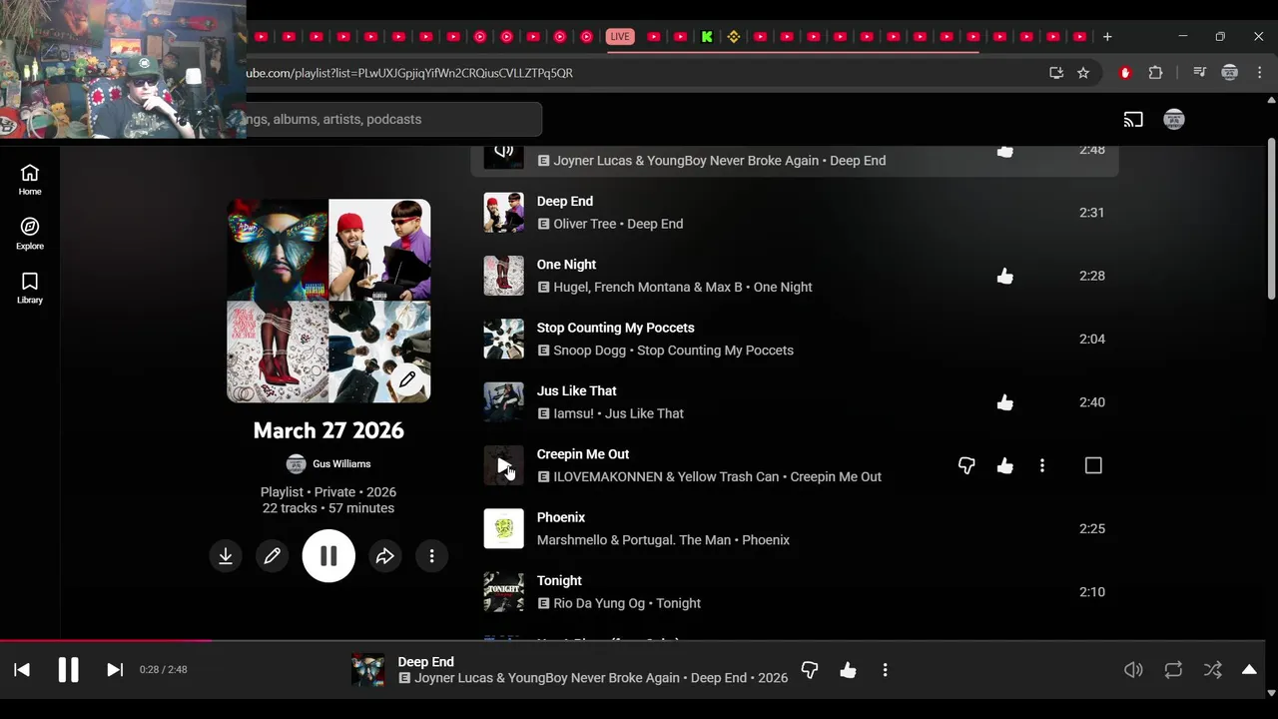1278x719 pixels.
Task: Skip to previous track in player bar
Action: point(22,670)
